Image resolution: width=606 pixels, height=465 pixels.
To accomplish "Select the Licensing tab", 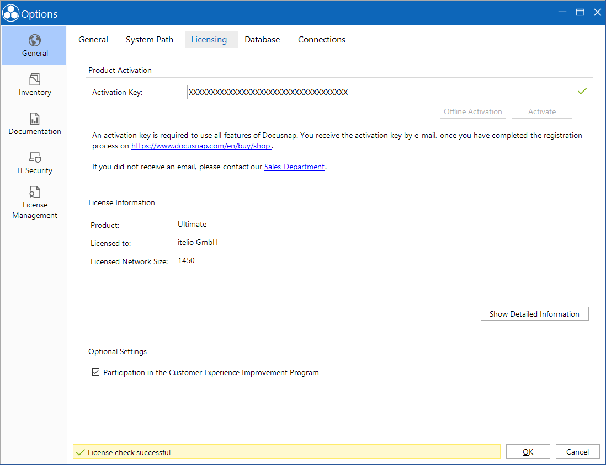I will click(x=209, y=39).
